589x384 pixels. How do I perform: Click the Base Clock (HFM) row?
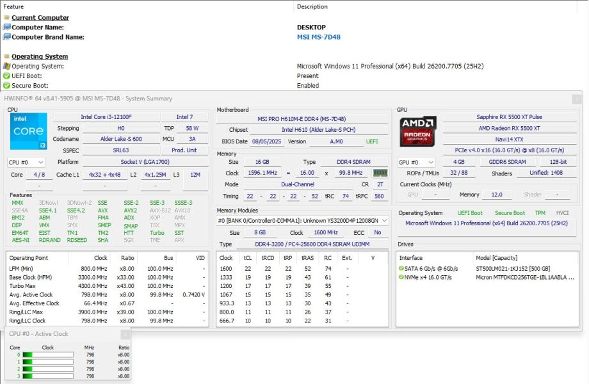[x=108, y=277]
